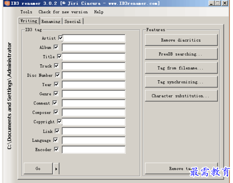Uncheck the Composer checkbox
Screen dimensions: 233x183
56,112
